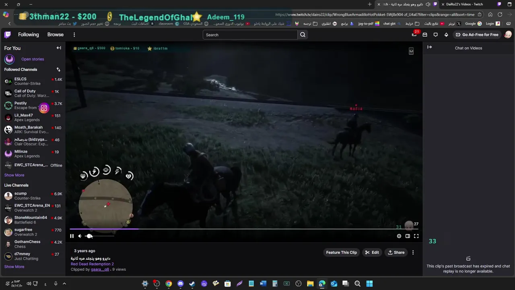Screen dimensions: 515x290
Task: Show More followed channels
Action: [x=14, y=175]
